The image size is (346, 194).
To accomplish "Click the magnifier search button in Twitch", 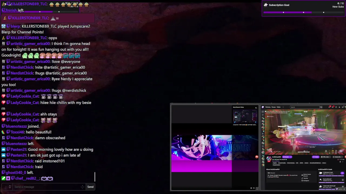I will tap(321, 107).
